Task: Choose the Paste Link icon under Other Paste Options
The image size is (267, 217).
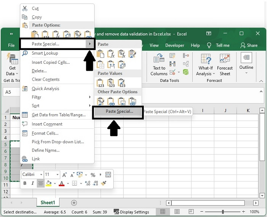Action: click(111, 101)
